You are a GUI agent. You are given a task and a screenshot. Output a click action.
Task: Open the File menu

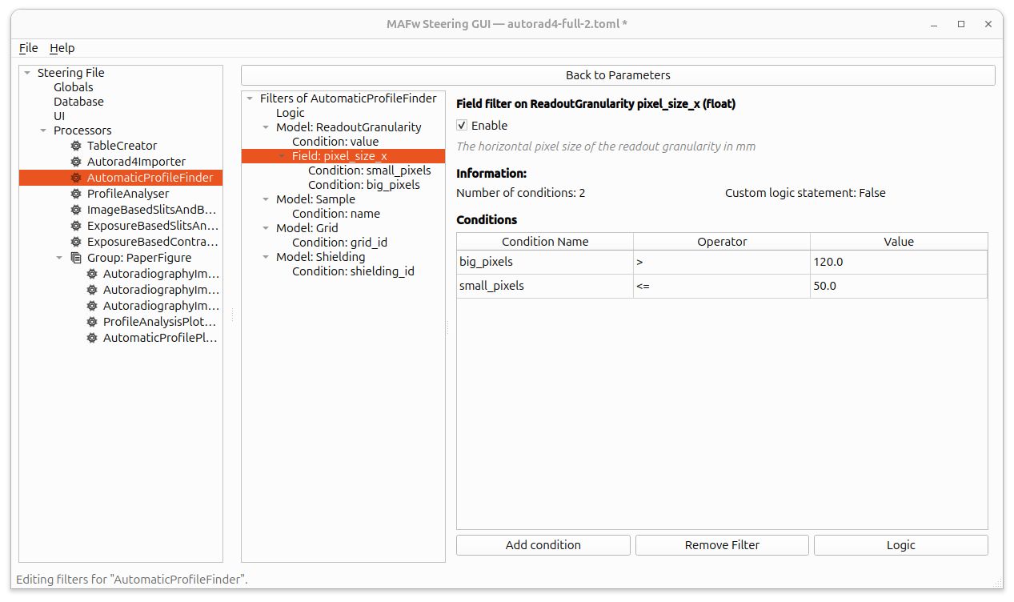tap(28, 48)
